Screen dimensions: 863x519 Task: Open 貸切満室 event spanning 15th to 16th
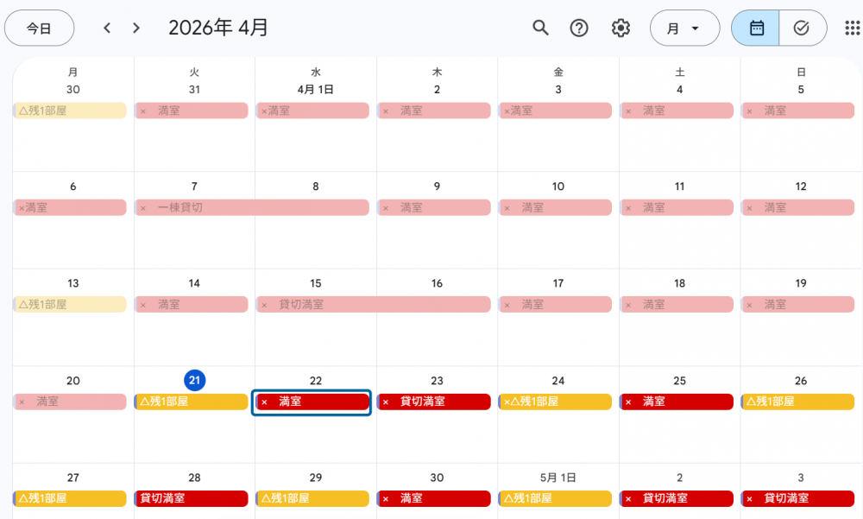tap(373, 305)
